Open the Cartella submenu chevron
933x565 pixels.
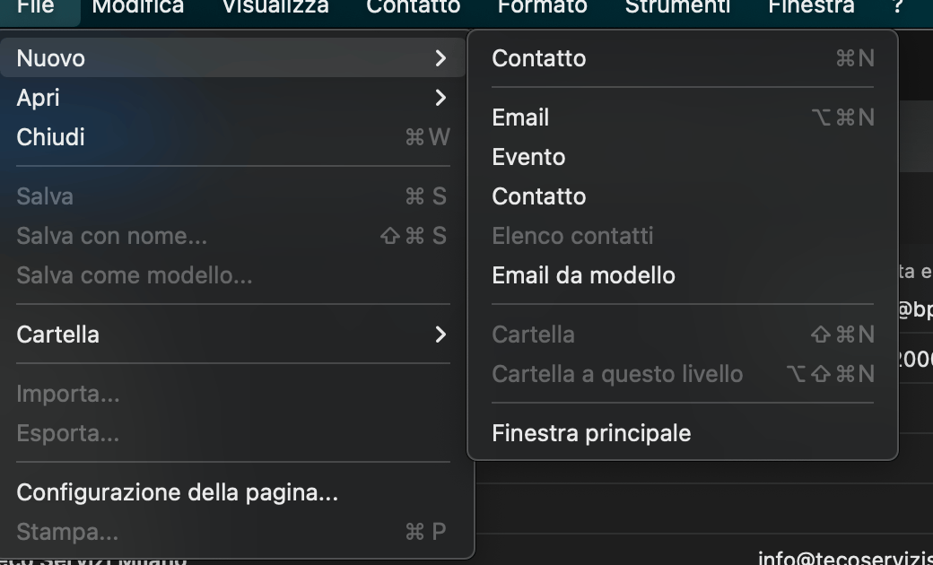(x=440, y=335)
